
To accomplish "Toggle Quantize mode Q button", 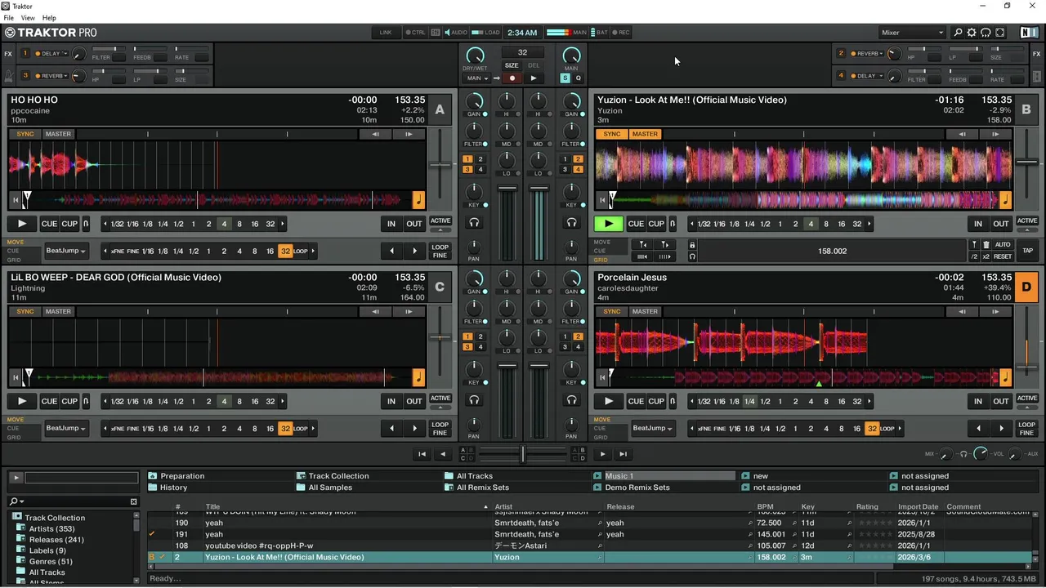I will pos(578,78).
